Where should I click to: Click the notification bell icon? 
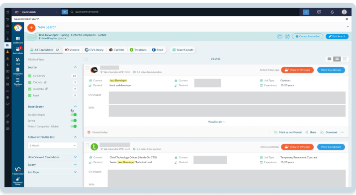[332, 12]
